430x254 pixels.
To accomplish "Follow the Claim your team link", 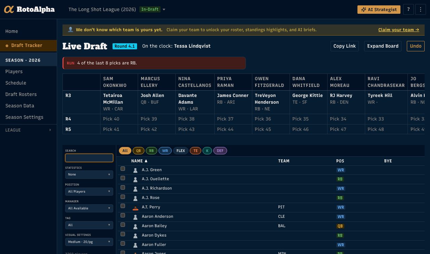I will (x=399, y=30).
